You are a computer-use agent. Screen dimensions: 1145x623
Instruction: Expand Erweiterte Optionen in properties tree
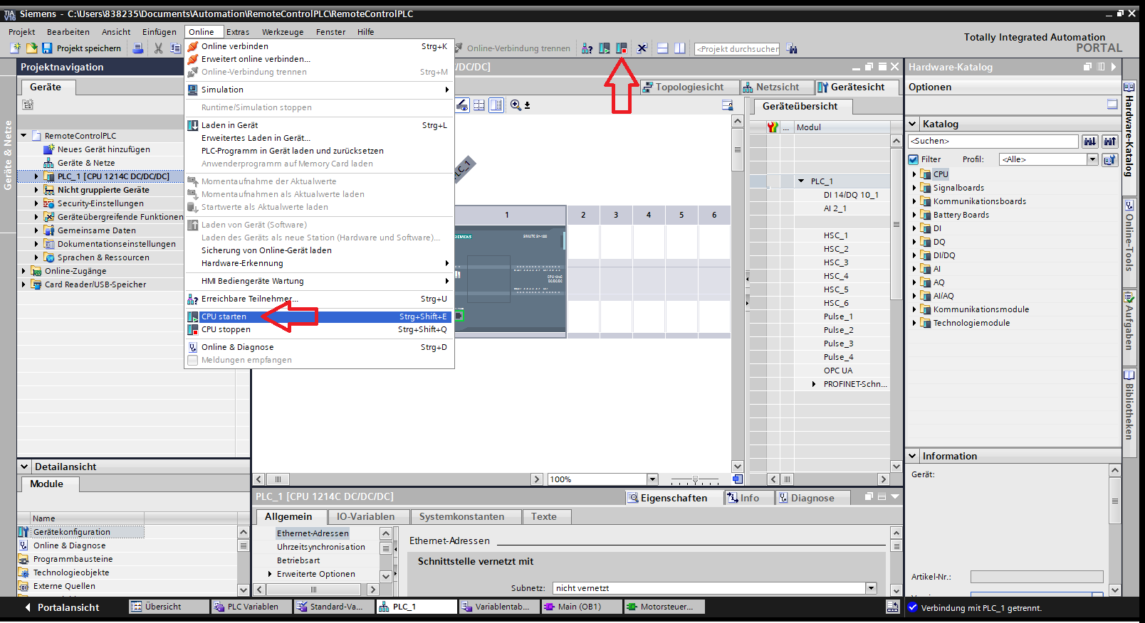click(x=270, y=574)
